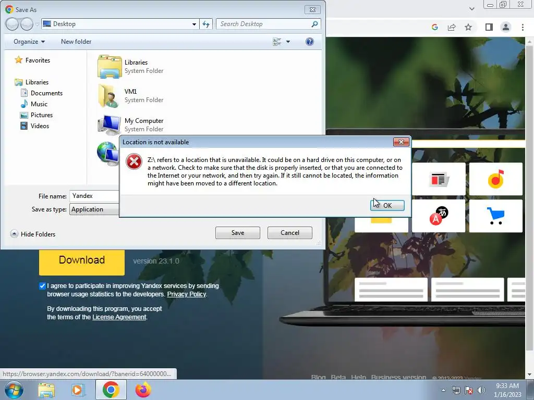This screenshot has height=400, width=534.
Task: Select Music in the navigation pane
Action: (x=34, y=104)
